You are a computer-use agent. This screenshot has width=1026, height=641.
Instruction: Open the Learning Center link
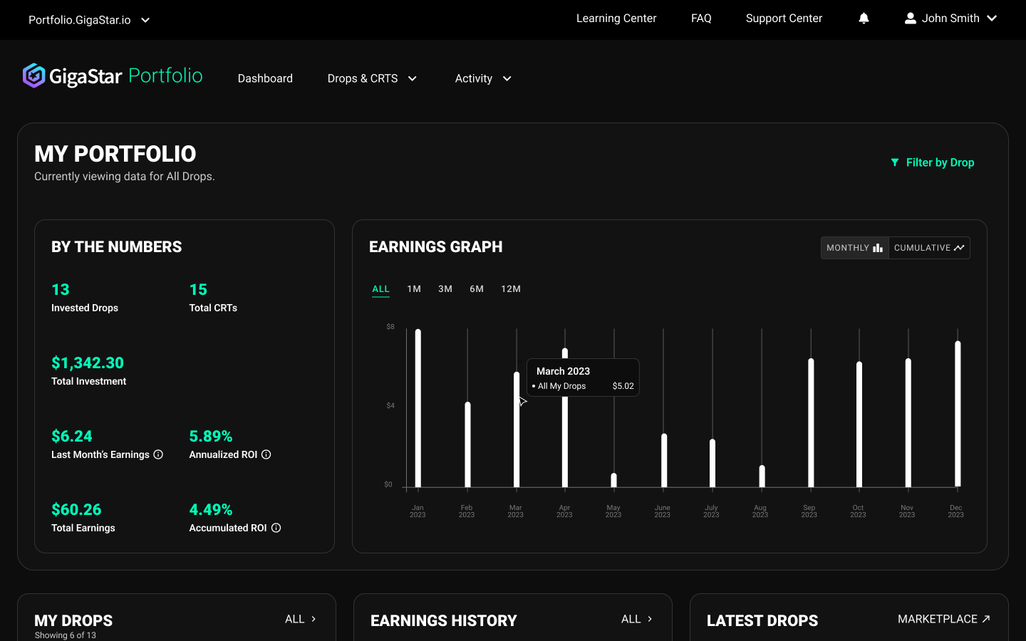[616, 19]
